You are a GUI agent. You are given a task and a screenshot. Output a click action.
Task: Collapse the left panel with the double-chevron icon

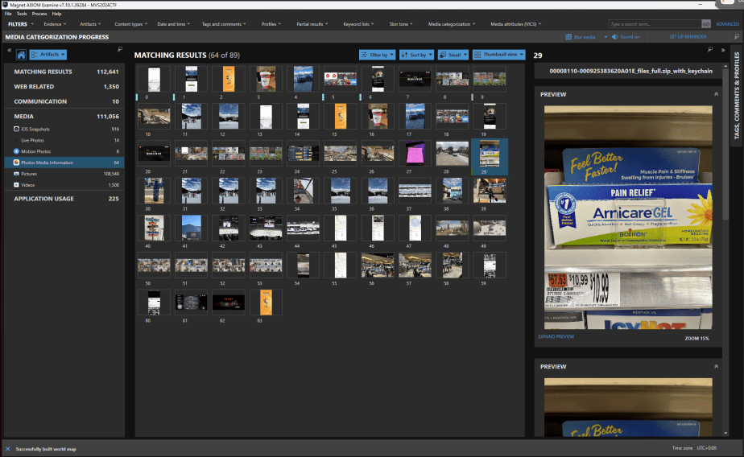pos(9,50)
